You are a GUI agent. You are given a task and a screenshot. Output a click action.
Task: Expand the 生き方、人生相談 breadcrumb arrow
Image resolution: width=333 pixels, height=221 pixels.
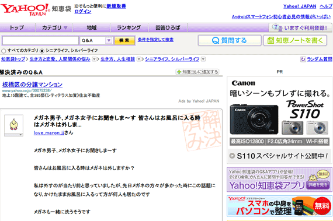138,59
